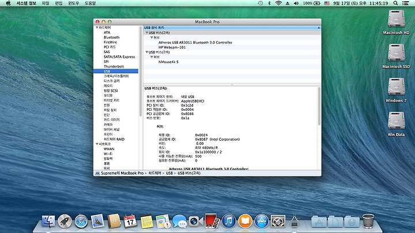Open System Preferences gear icon

tap(278, 221)
